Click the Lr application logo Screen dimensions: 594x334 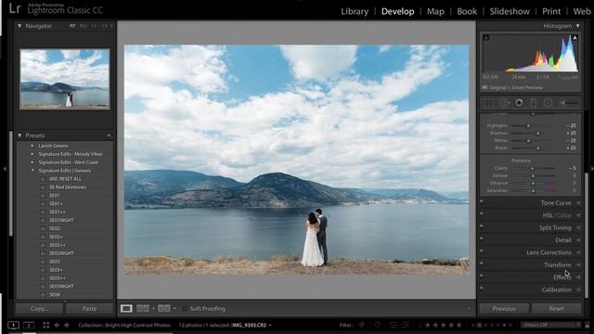pos(15,8)
